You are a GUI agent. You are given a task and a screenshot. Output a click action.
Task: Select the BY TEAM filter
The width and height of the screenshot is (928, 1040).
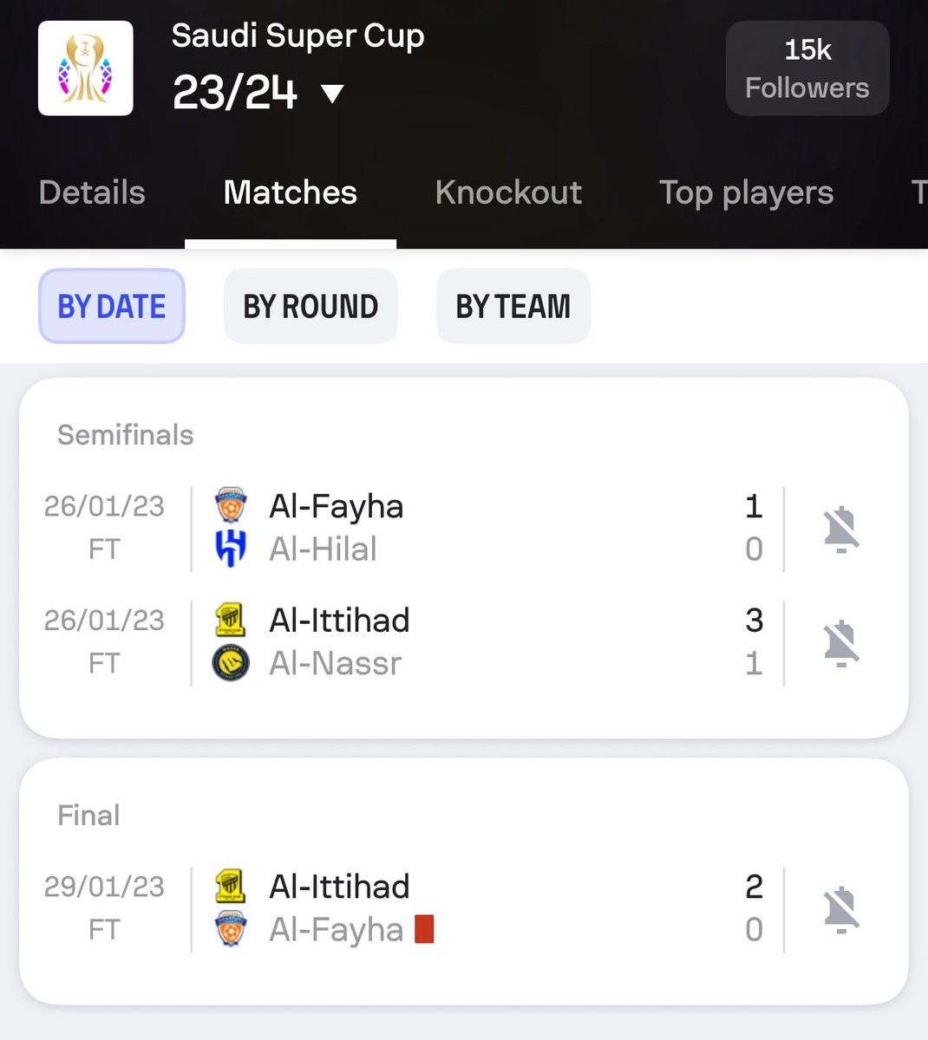point(513,306)
